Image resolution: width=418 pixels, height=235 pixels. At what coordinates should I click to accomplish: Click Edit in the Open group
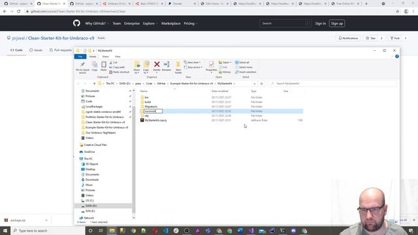223,67
